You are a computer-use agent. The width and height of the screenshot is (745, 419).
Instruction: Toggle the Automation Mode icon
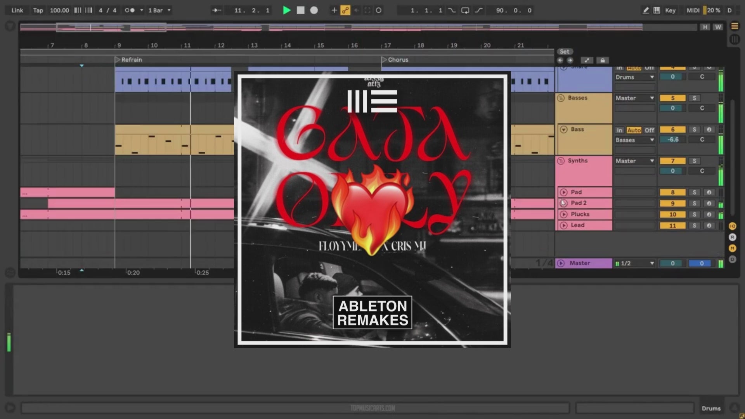(587, 61)
